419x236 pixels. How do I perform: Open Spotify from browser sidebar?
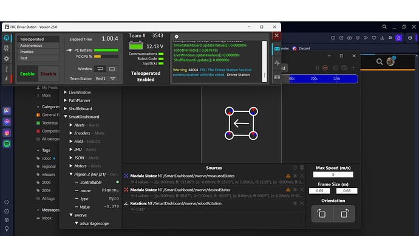click(7, 144)
